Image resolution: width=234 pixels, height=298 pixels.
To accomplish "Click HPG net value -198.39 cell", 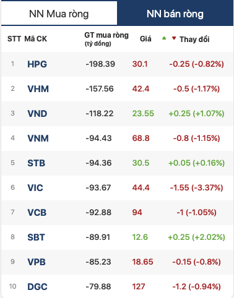I will (100, 64).
